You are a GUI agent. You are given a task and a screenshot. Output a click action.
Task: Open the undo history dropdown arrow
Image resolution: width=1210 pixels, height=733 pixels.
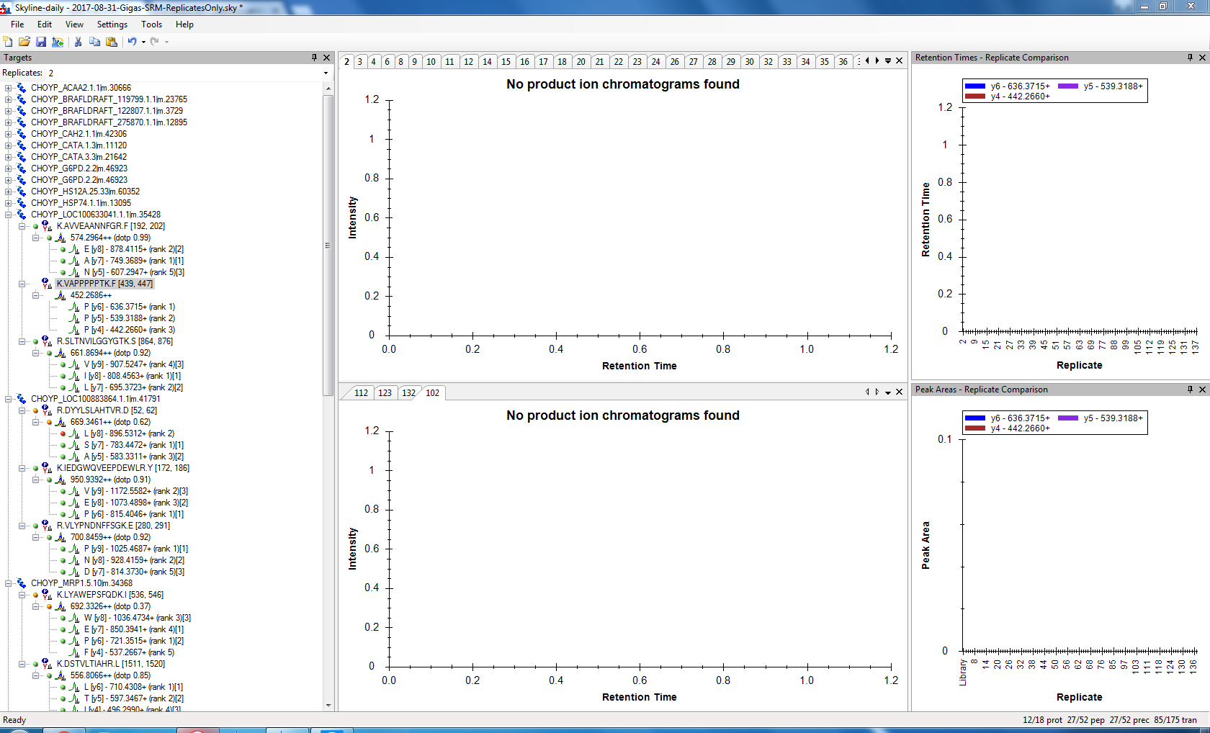tap(143, 42)
